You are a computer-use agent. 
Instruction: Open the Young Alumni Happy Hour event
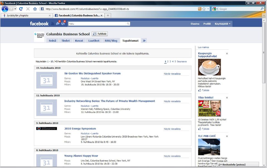tap(81, 156)
